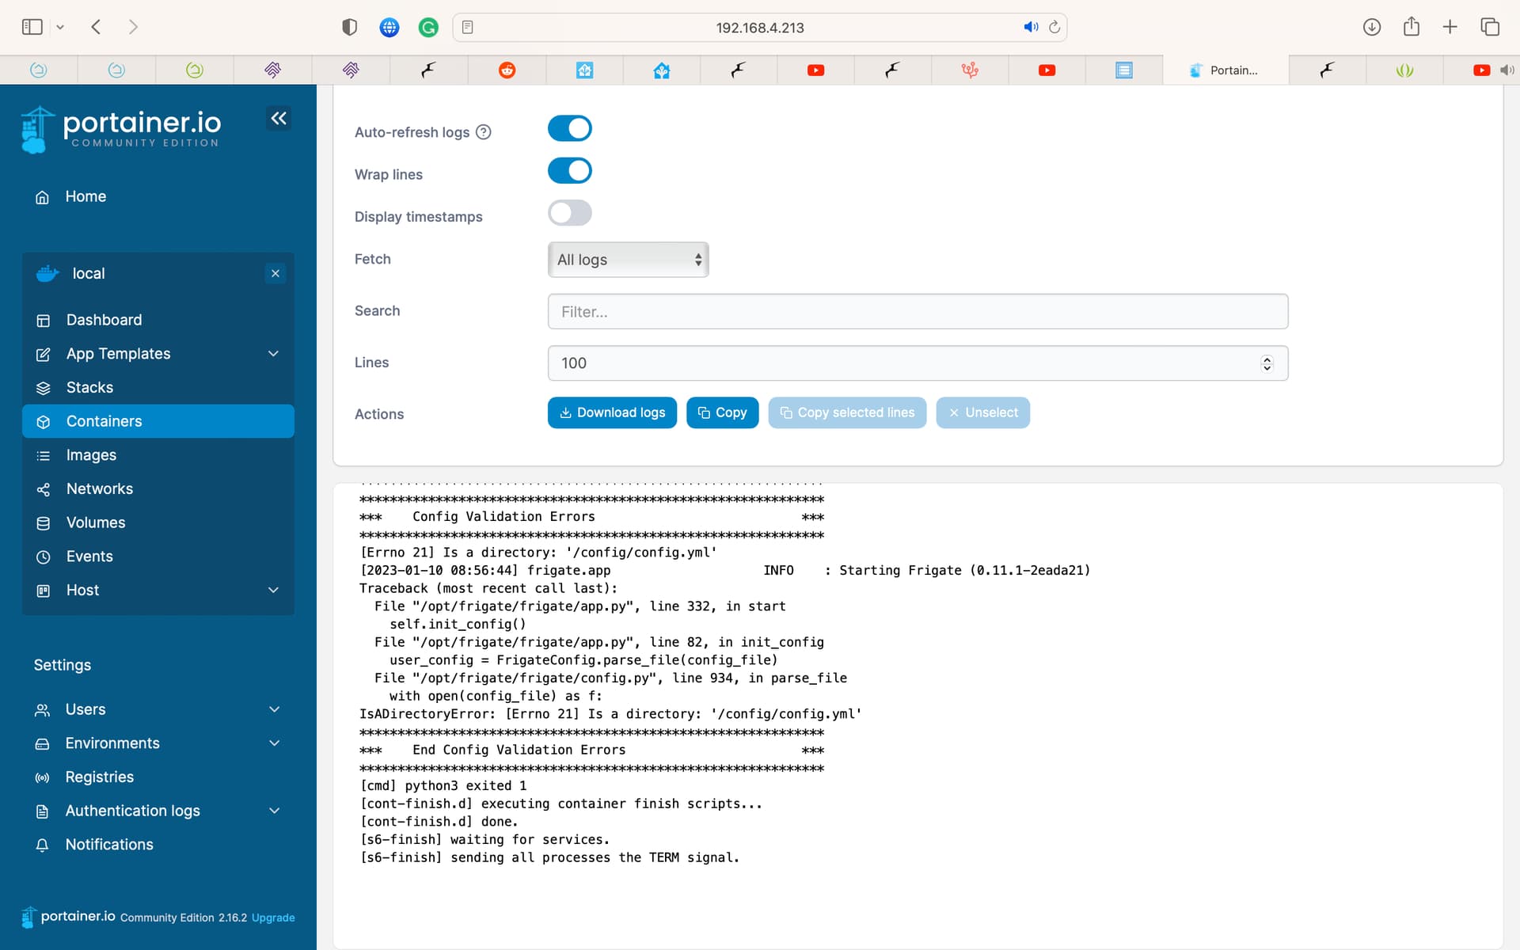
Task: Enable Display timestamps
Action: coord(569,212)
